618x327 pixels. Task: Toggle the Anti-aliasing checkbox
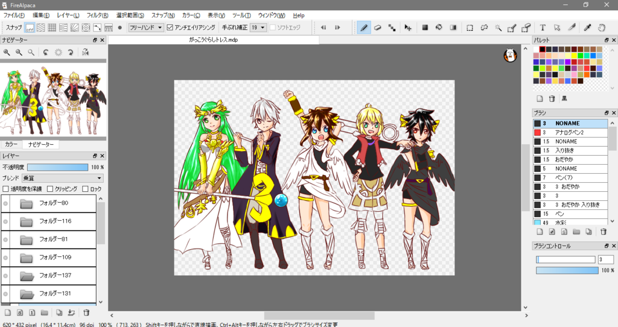click(170, 28)
